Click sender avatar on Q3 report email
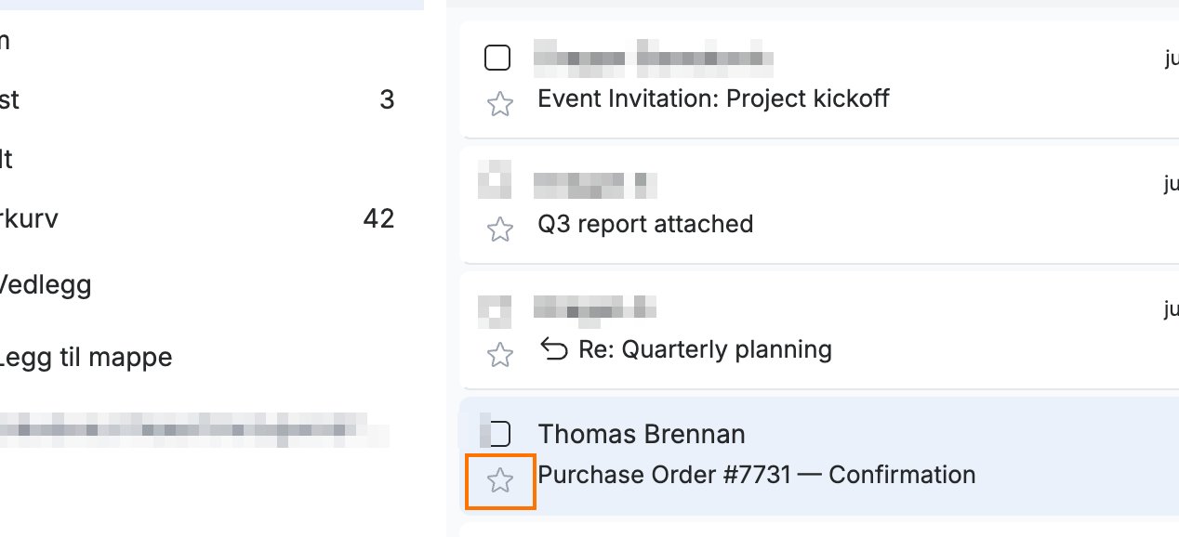The image size is (1179, 537). 495,179
